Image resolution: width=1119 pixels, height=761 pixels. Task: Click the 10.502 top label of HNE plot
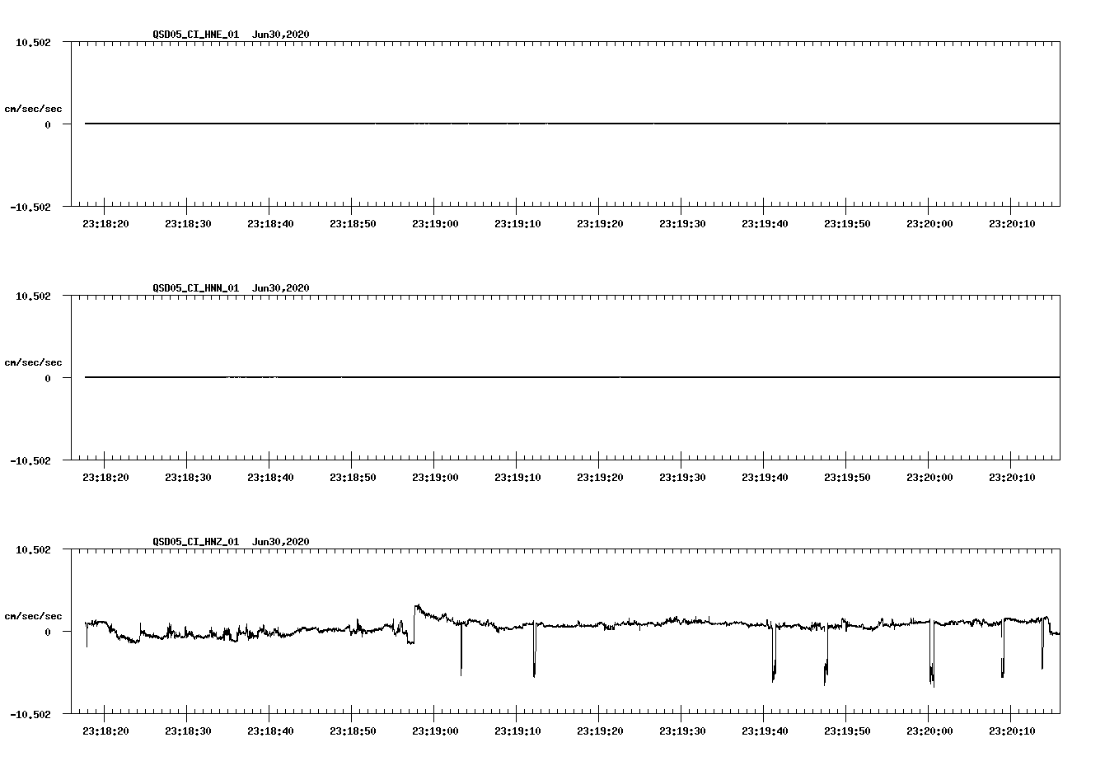[33, 43]
